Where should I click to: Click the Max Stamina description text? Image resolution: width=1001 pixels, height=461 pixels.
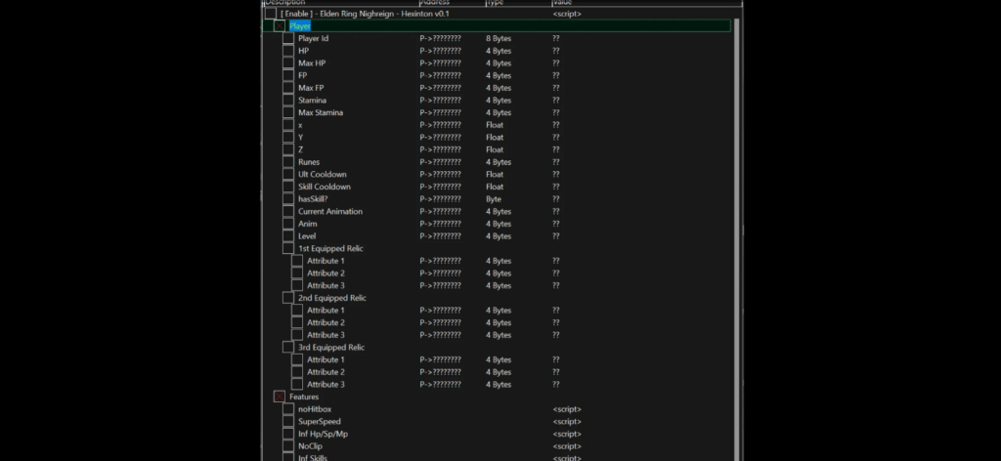tap(321, 112)
